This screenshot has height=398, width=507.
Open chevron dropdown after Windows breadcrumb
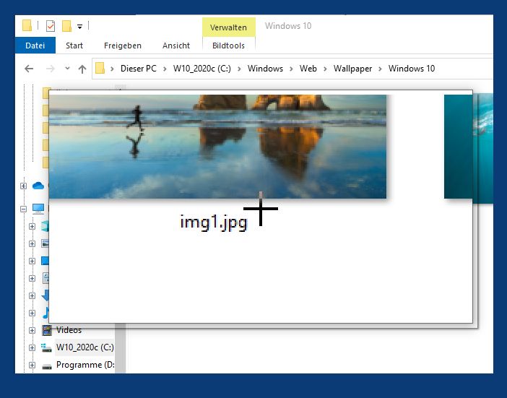point(291,69)
